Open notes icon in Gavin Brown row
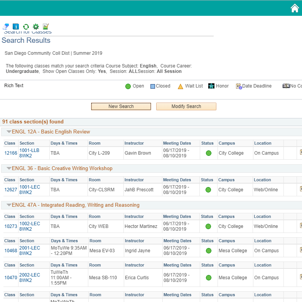The image size is (302, 302). point(301,152)
